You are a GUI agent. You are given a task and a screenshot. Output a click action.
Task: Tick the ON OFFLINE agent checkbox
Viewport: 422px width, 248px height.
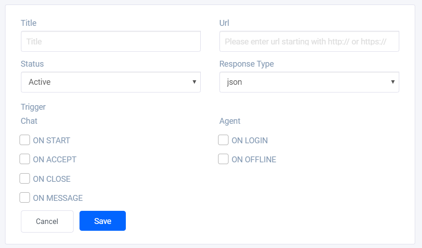(223, 159)
